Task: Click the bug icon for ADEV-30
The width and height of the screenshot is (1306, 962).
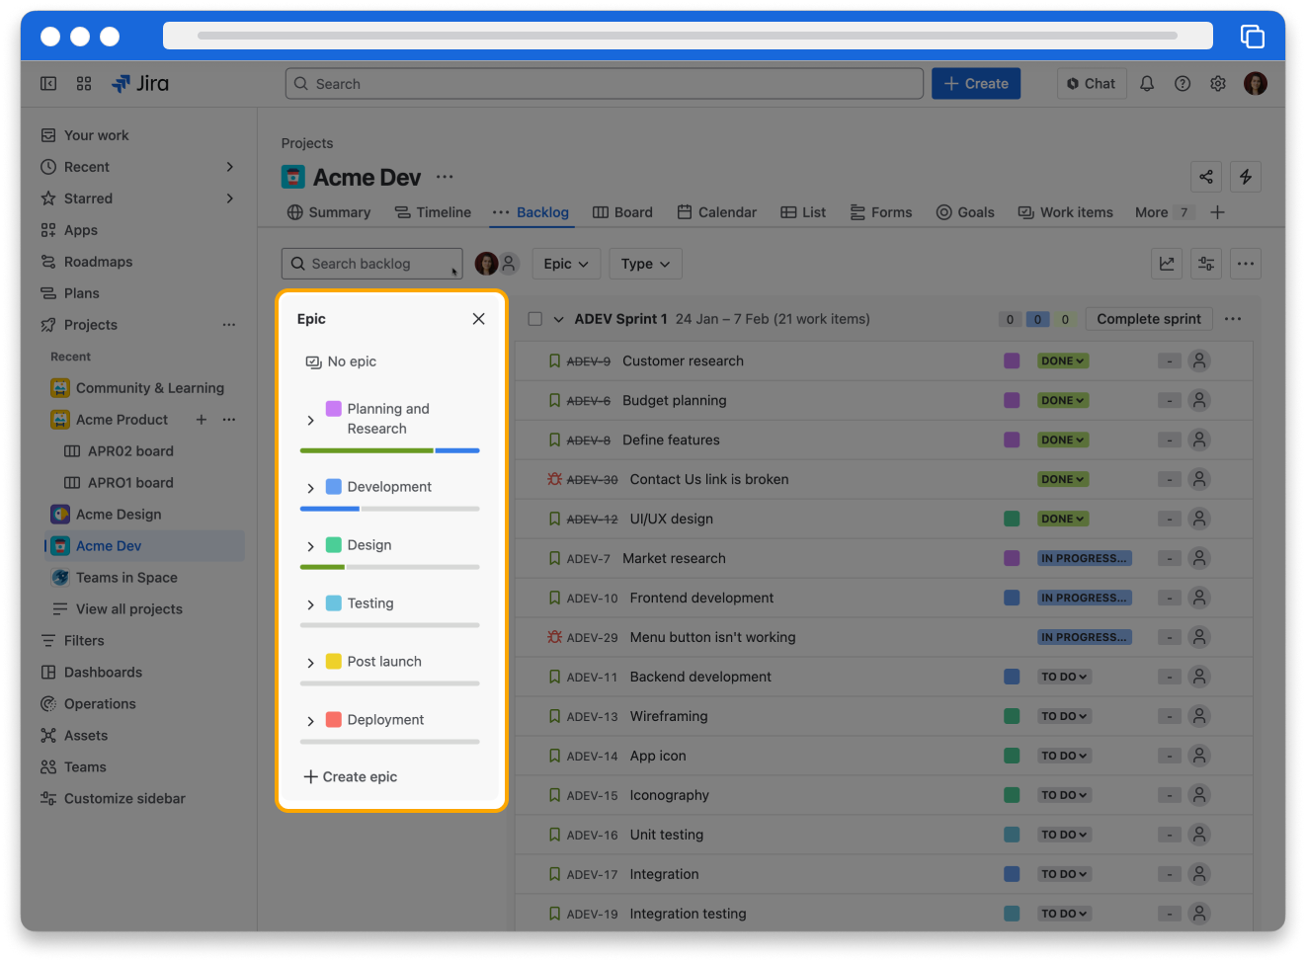Action: pos(554,479)
